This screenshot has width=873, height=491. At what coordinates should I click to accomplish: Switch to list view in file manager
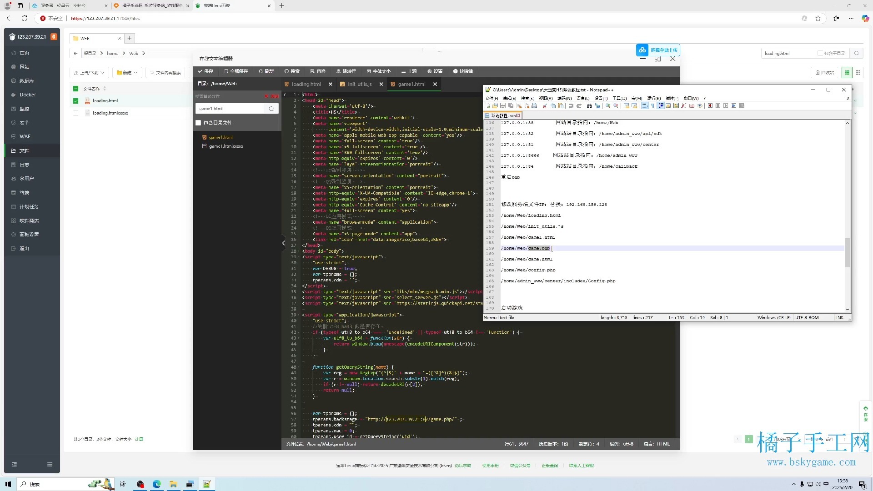point(847,73)
